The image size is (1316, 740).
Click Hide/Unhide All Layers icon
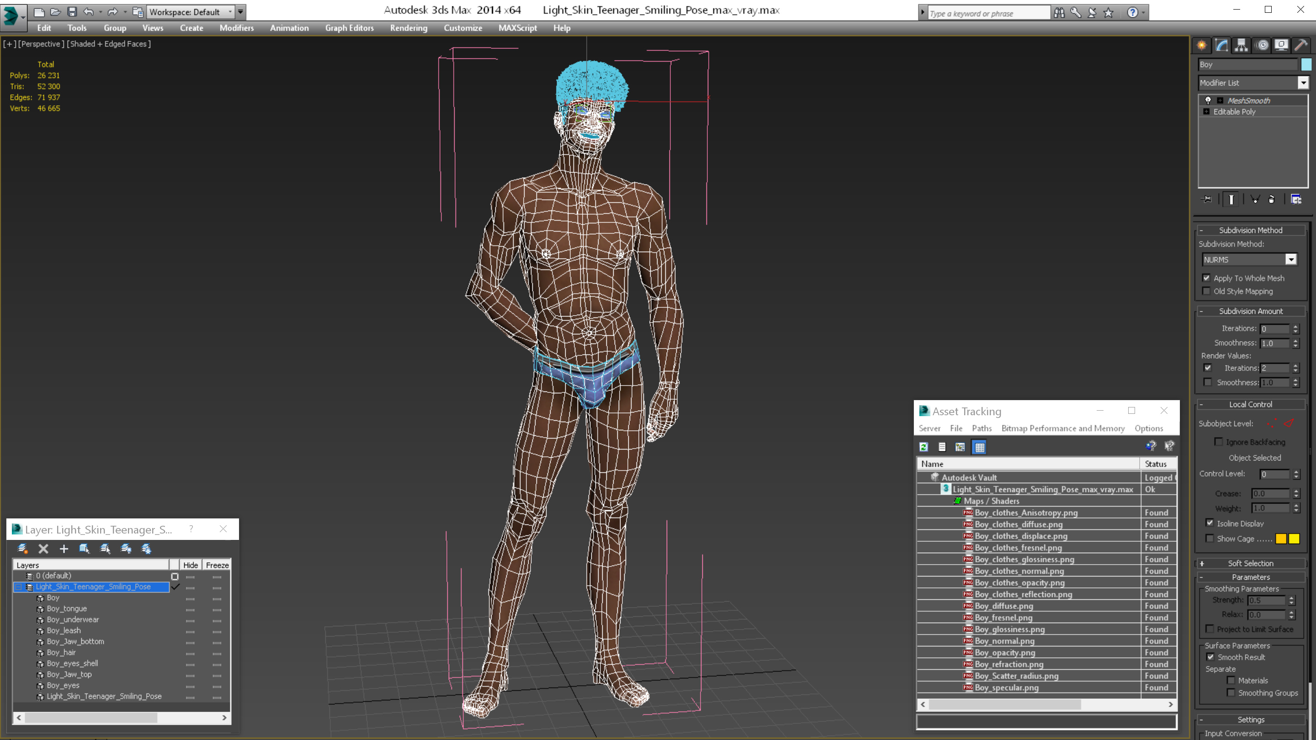126,549
